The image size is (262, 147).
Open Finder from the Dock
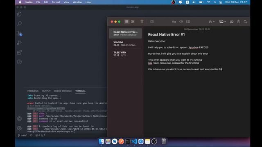tap(101, 141)
